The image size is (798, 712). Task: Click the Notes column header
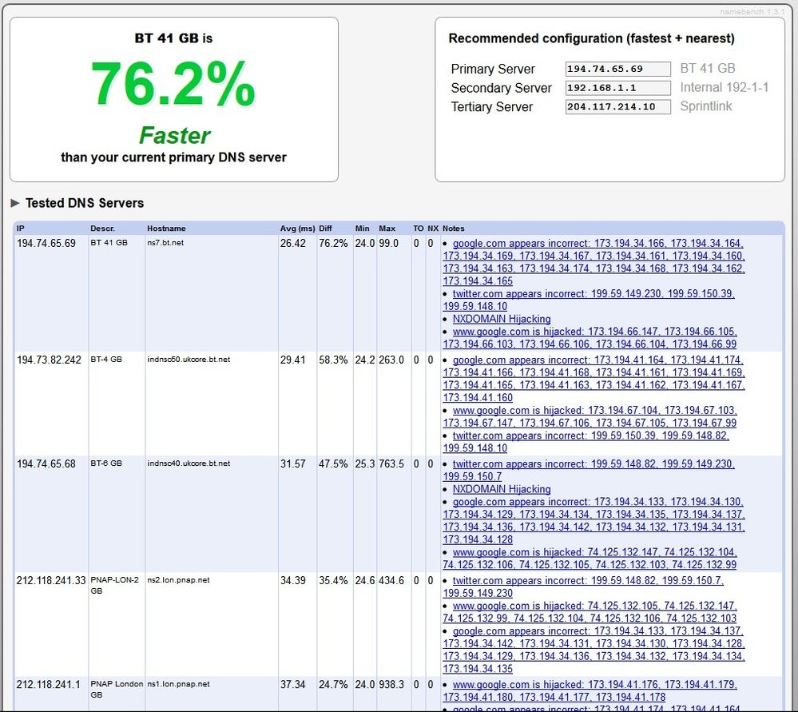point(454,229)
